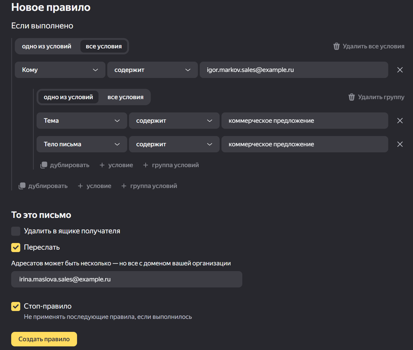Viewport: 413px width, 350px height.
Task: Open the Кому field dropdown
Action: coord(60,70)
